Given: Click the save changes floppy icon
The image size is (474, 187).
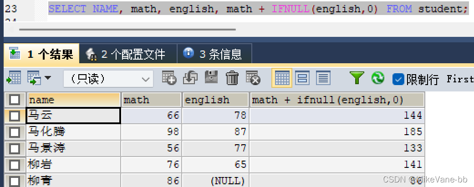Looking at the screenshot, I should 211,78.
